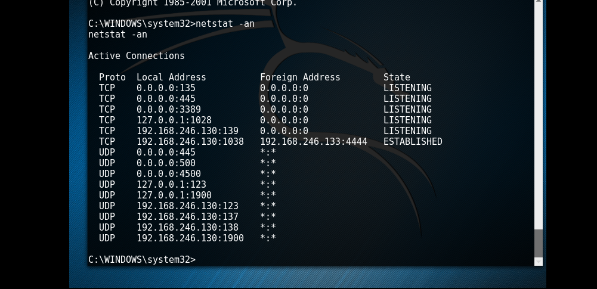
Task: Select local address 0.0.0.0:500
Action: (x=166, y=163)
